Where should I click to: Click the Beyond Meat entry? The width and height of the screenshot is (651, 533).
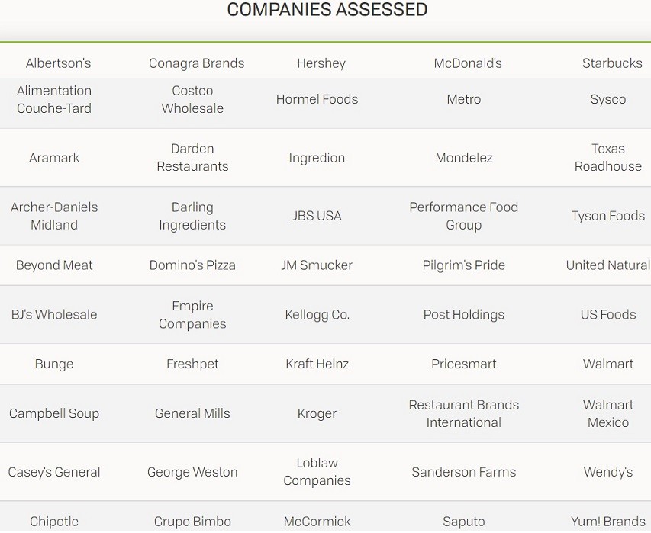54,265
